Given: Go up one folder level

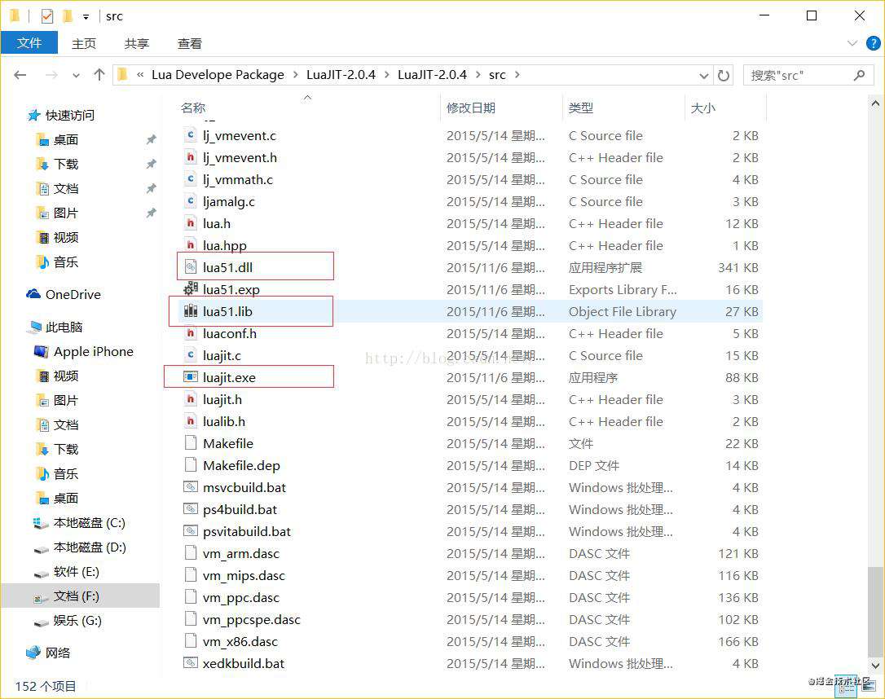Looking at the screenshot, I should (x=99, y=74).
